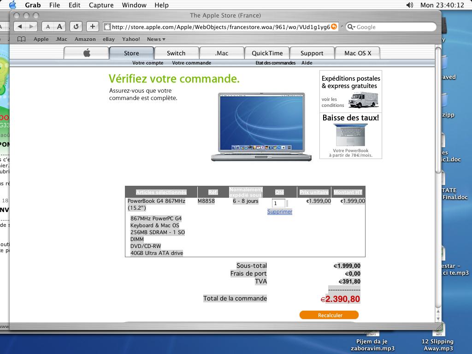Open Apple bookmark in bookmarks bar
This screenshot has height=354, width=472.
pos(41,39)
